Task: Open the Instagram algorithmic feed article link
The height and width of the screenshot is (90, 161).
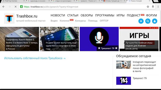Action: tap(144, 66)
